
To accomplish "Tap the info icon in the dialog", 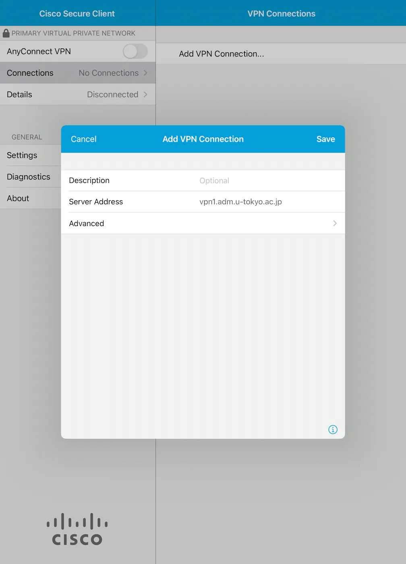I will pos(333,429).
